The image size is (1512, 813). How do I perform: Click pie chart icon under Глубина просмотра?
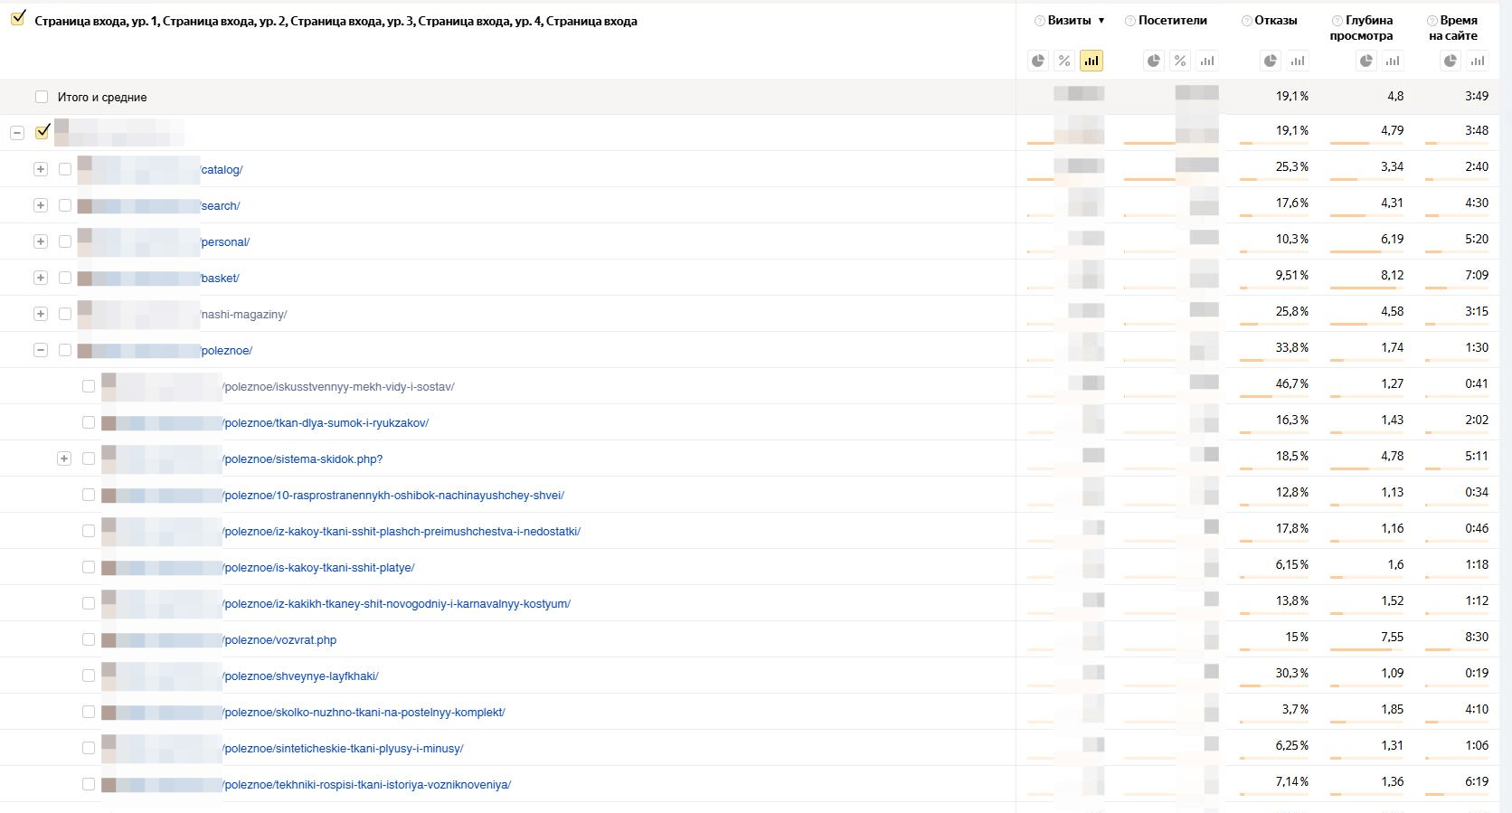pos(1366,61)
